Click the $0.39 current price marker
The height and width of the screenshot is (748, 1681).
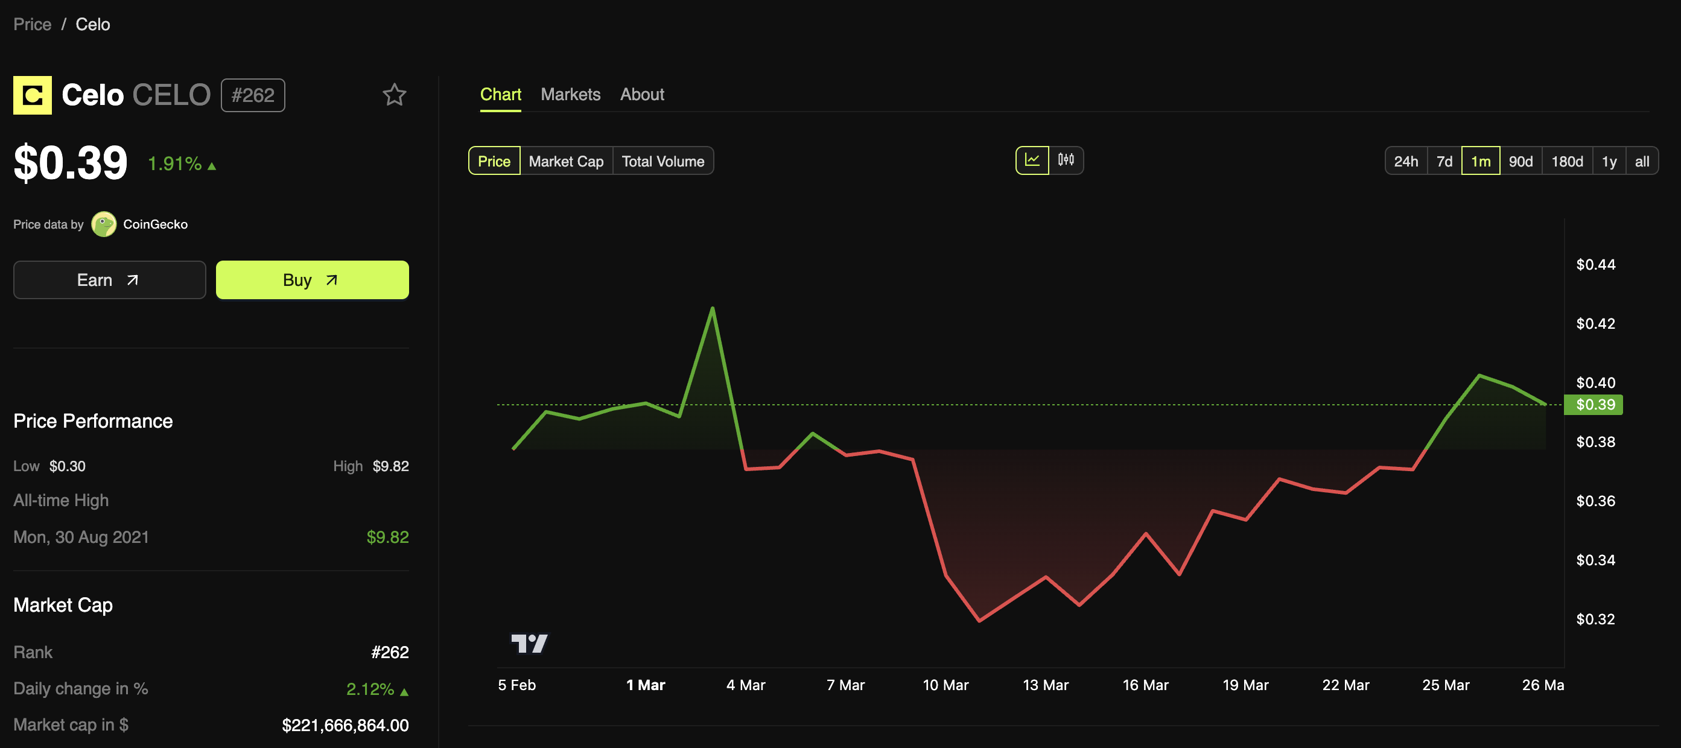(x=1595, y=404)
